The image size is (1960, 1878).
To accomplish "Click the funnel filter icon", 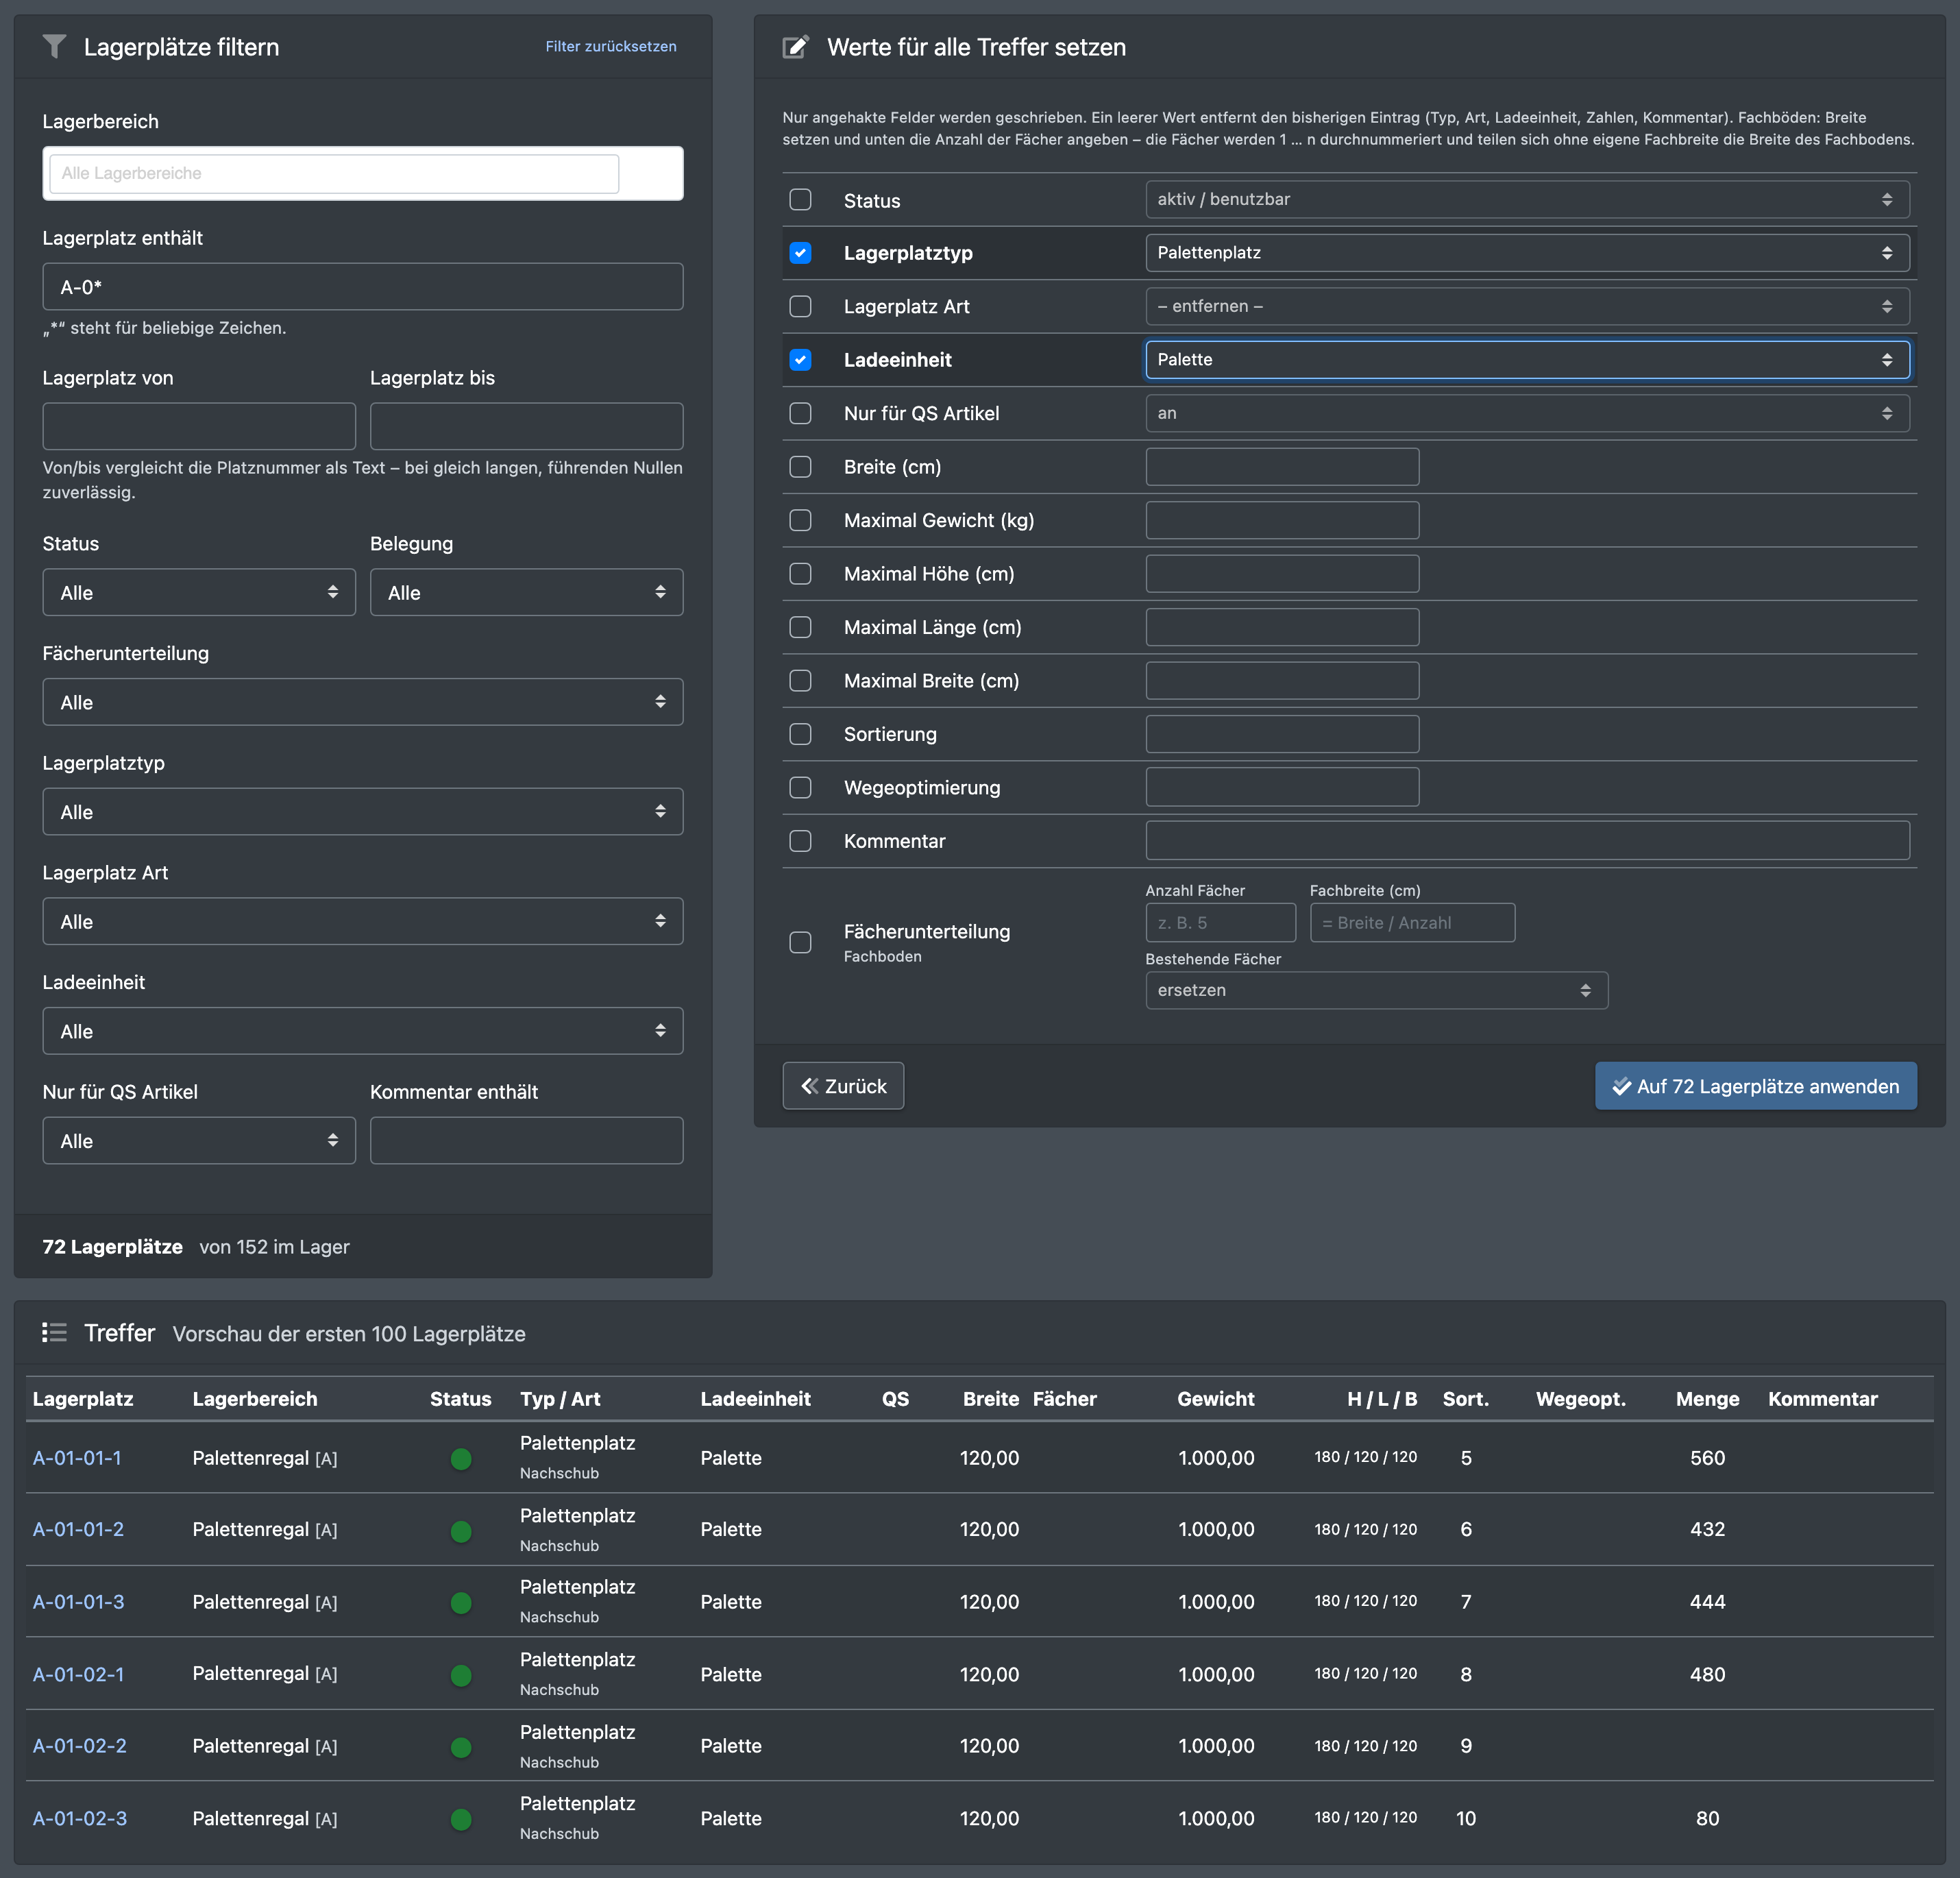I will point(55,47).
